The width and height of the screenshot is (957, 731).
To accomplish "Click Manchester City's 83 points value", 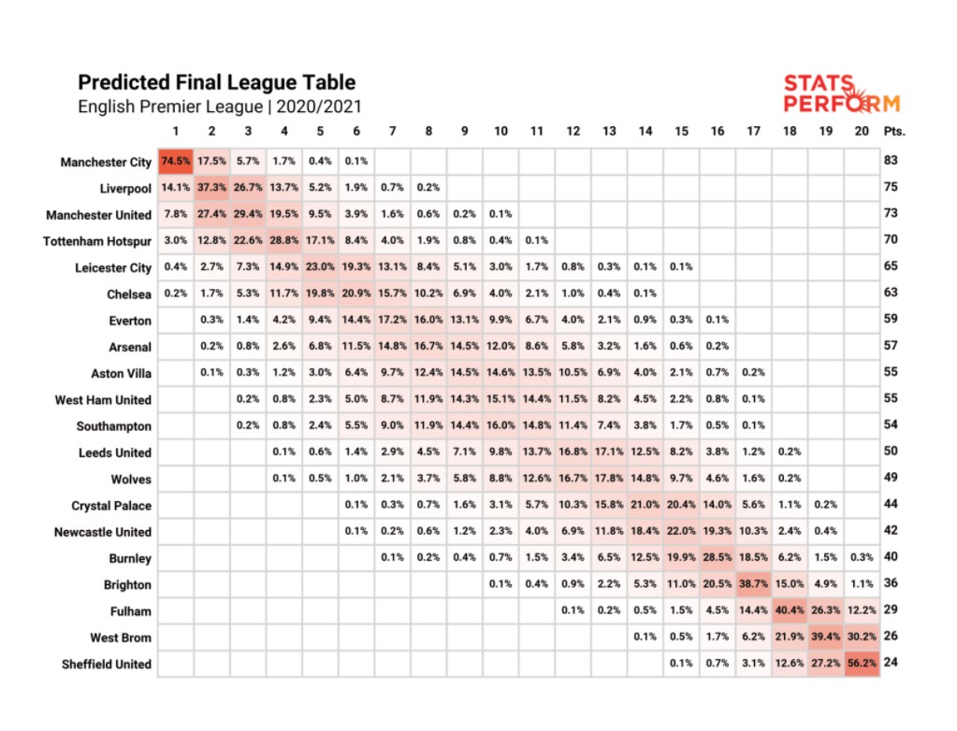I will coord(891,161).
